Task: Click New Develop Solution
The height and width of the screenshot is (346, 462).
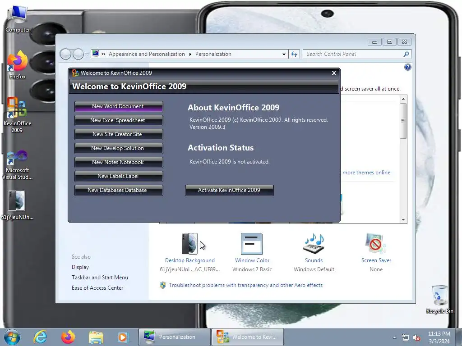Action: [119, 148]
